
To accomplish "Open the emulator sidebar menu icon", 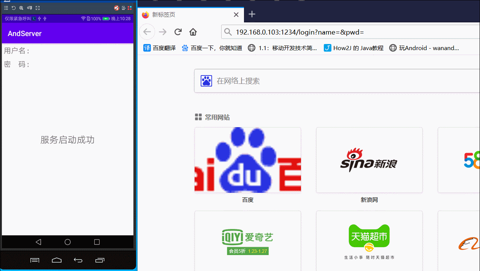I will click(x=6, y=8).
